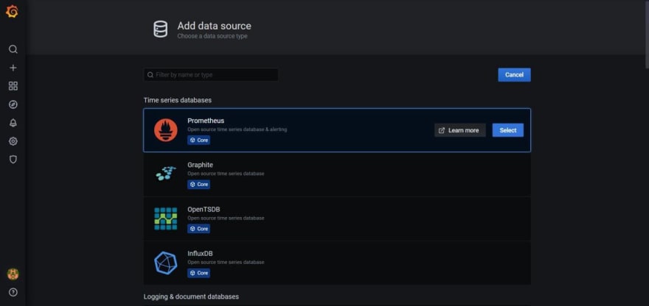Screen dimensions: 649x306
Task: Click the Prometheus title text
Action: [x=206, y=121]
